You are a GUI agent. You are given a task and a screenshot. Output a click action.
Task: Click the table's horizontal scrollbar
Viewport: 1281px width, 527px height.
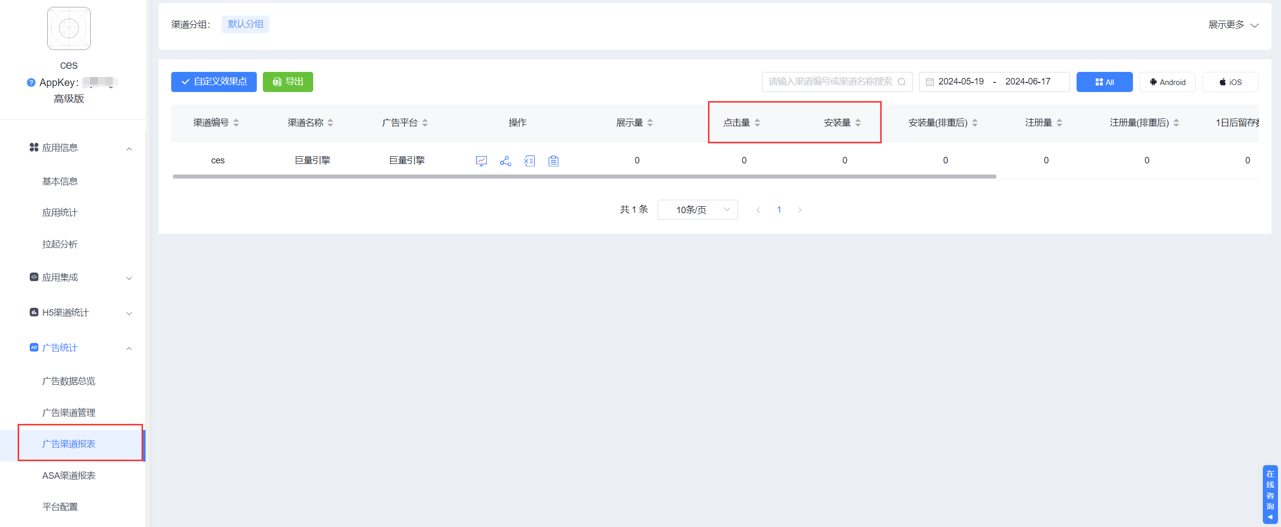(x=584, y=177)
